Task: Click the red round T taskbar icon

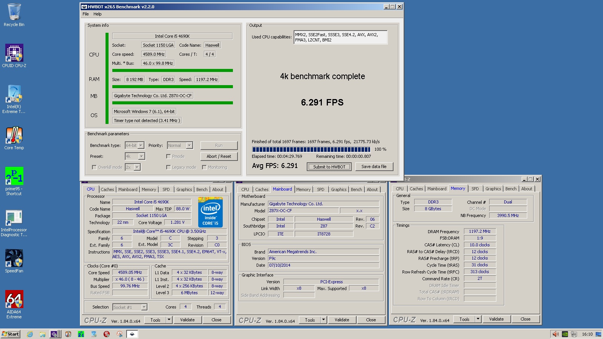Action: (x=107, y=334)
